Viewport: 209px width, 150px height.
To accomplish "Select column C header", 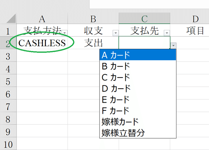I will point(144,19).
